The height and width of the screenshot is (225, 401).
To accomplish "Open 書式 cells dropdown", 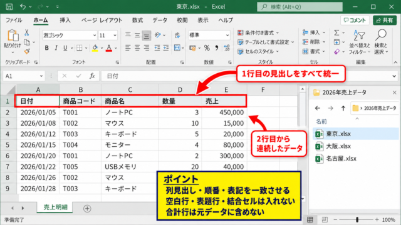I will click(x=314, y=51).
